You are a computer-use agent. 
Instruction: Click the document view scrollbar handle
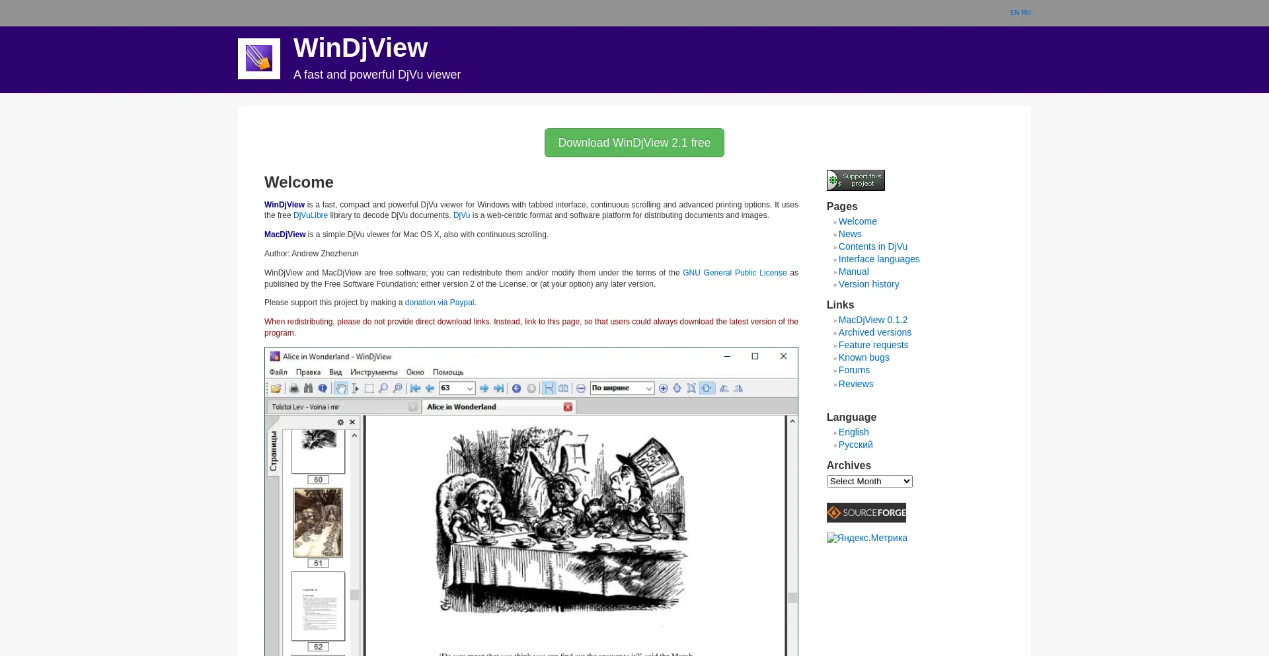click(792, 598)
